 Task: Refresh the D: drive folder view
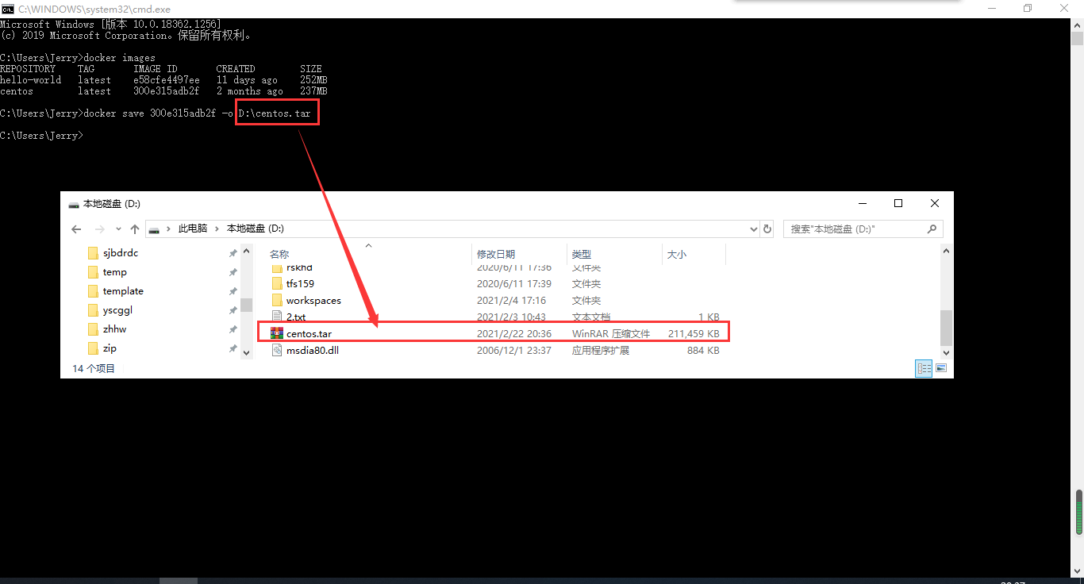click(767, 229)
